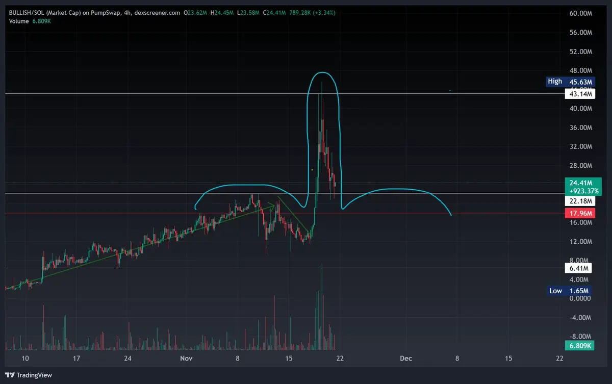Click the 32.00M price axis tick
This screenshot has width=612, height=384.
[580, 147]
